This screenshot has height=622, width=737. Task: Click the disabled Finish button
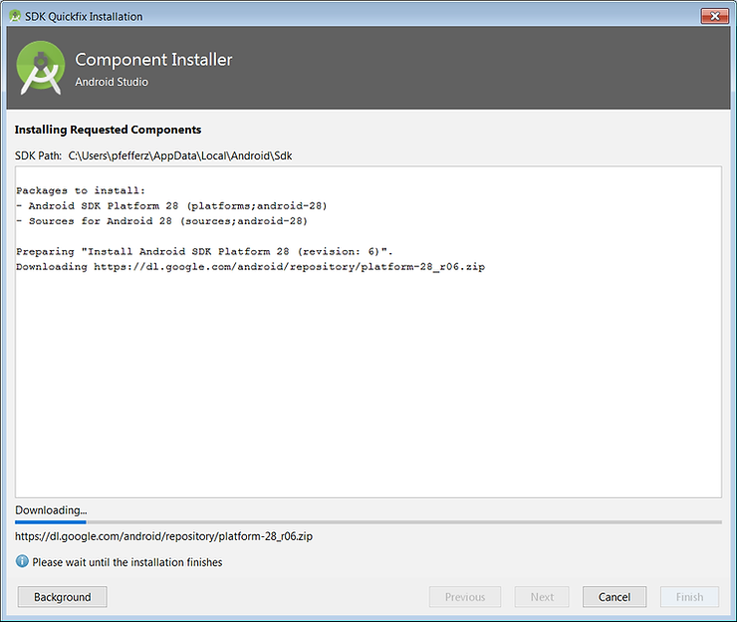pos(689,597)
